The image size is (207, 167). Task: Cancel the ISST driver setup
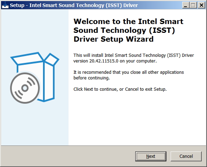pyautogui.click(x=186, y=156)
